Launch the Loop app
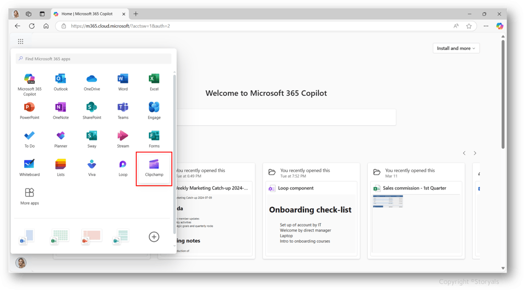The height and width of the screenshot is (290, 524). (123, 168)
